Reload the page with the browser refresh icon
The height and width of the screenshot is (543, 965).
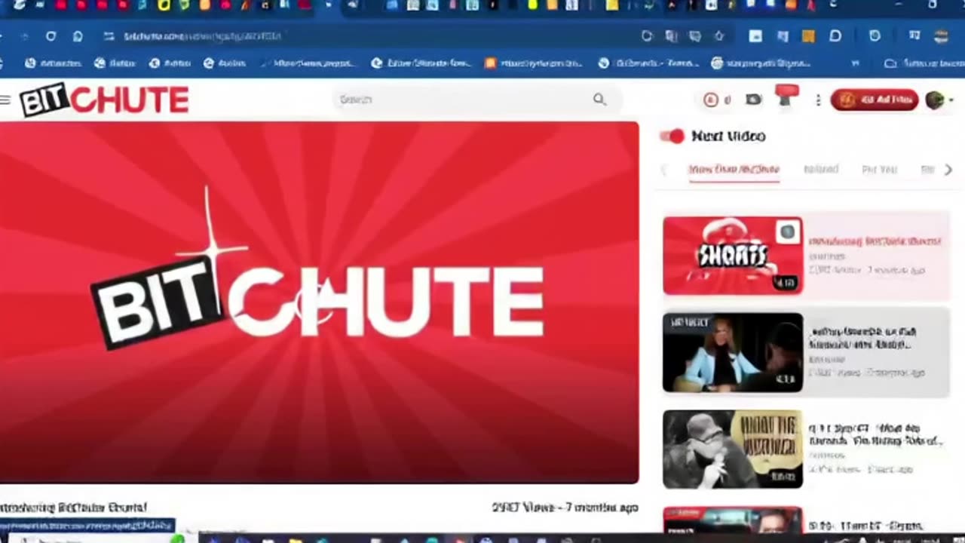point(51,36)
